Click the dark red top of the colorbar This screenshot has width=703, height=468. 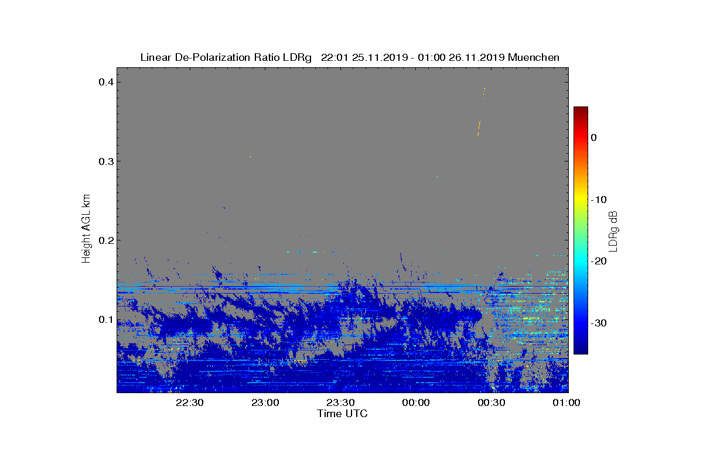[x=581, y=111]
